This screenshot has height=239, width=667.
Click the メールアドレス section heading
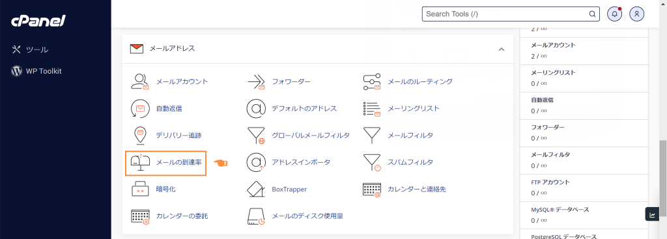click(x=172, y=49)
